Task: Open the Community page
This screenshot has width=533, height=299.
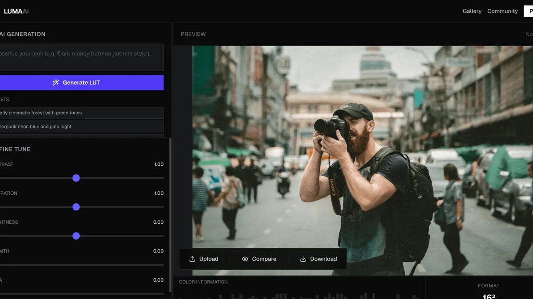Action: click(x=502, y=11)
